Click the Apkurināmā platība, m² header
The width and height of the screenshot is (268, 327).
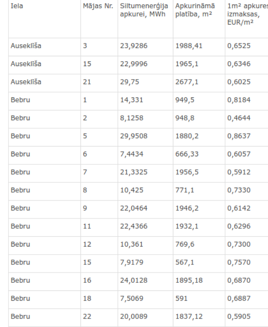[199, 19]
